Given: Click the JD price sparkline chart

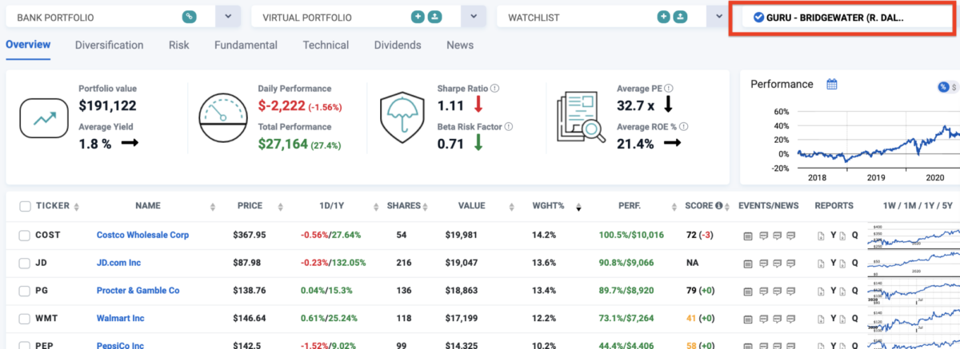Looking at the screenshot, I should point(914,264).
